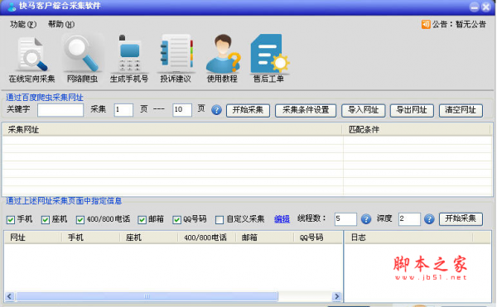Click the lower 开始采集 button beside 深度

461,218
